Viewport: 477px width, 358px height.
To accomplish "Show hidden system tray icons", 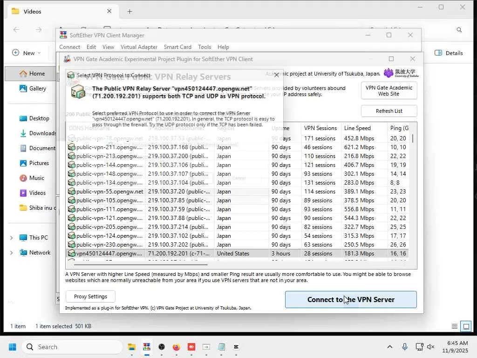I will click(x=390, y=347).
